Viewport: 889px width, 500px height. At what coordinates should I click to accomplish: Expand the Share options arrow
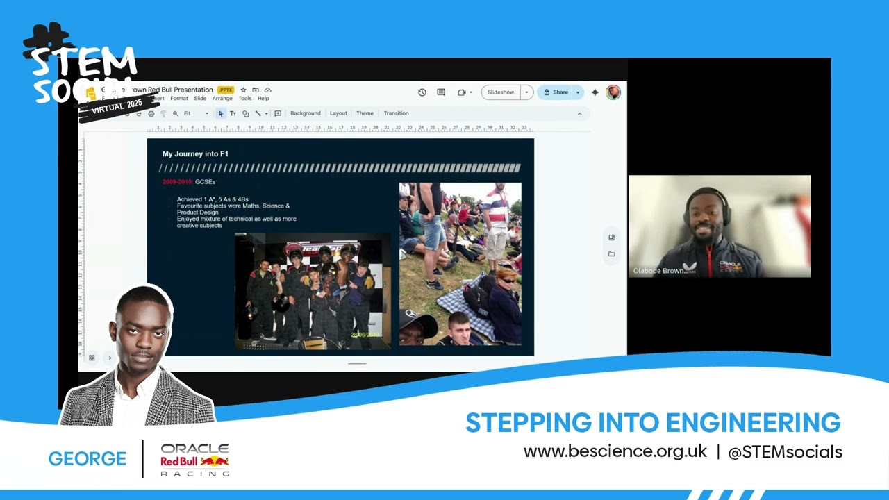578,92
